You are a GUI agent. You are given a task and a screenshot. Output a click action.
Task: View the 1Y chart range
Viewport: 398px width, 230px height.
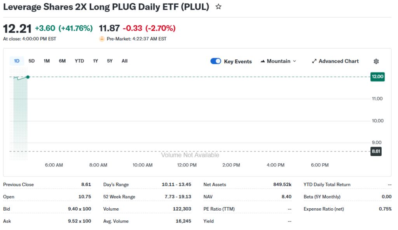(95, 61)
